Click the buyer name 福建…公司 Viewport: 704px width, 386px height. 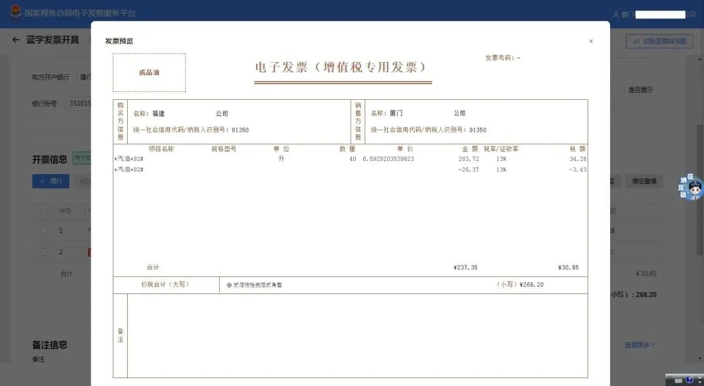[x=190, y=113]
